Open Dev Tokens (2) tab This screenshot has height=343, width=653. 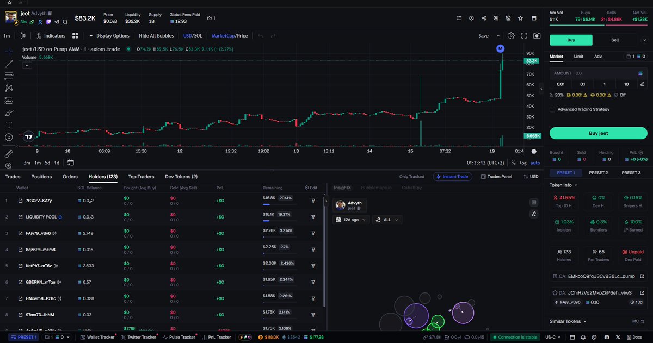[x=181, y=177]
